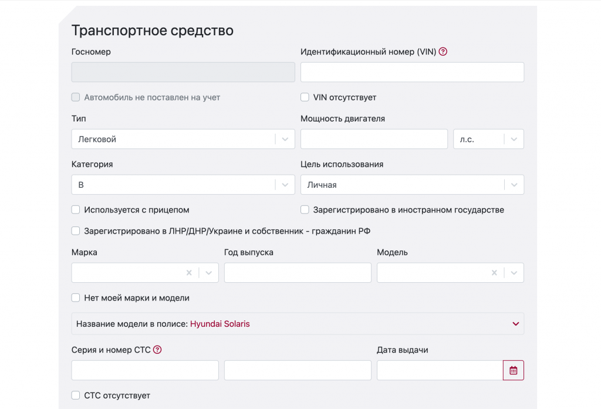Open the Категория dropdown showing B

coord(285,185)
